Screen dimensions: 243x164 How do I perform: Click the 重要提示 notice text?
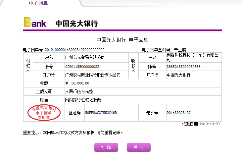(x=73, y=133)
